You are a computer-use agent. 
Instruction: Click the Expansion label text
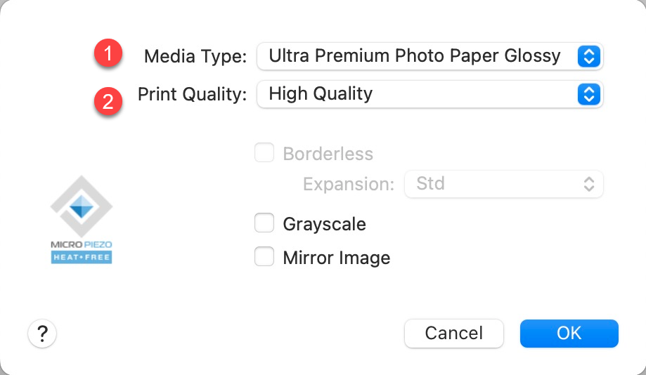349,185
